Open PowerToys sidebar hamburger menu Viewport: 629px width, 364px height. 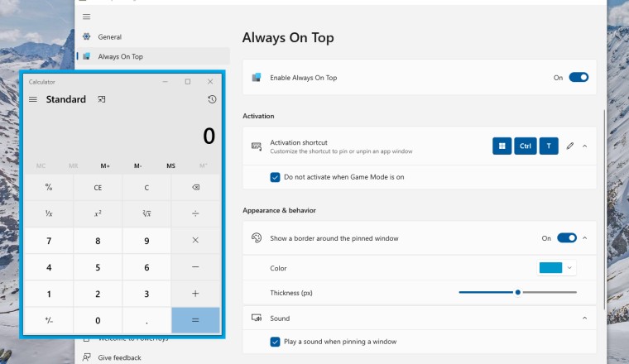coord(87,17)
